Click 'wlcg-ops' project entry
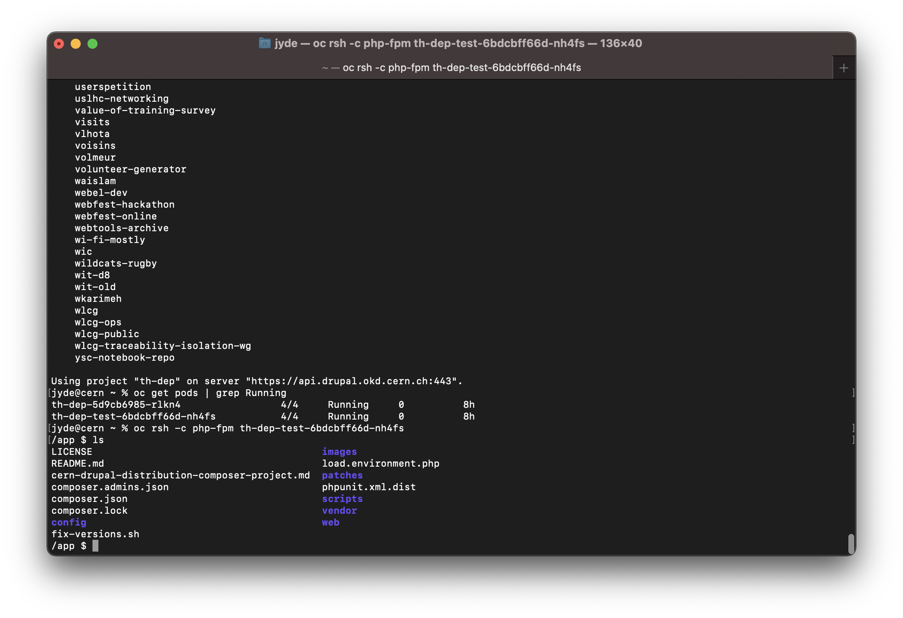The width and height of the screenshot is (903, 618). [x=98, y=322]
